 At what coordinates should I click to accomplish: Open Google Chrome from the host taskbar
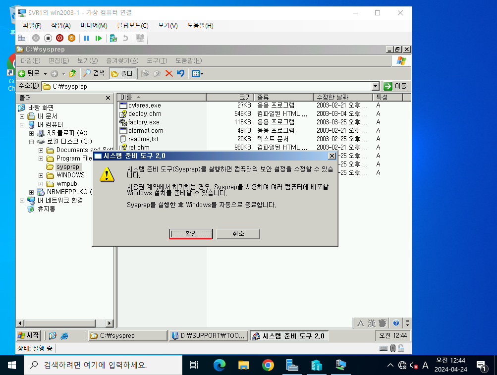268,365
